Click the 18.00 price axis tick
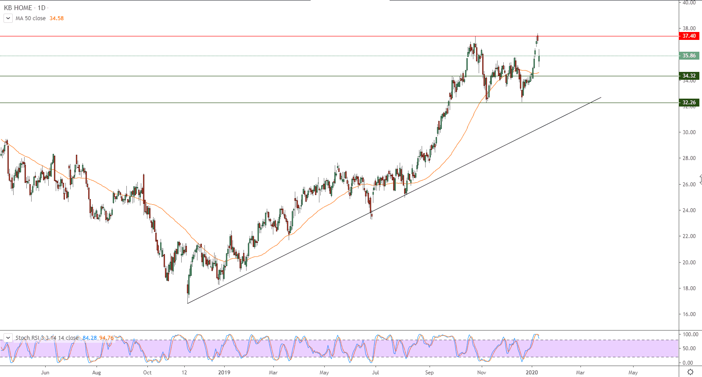Viewport: 702px width, 377px height. (x=689, y=288)
